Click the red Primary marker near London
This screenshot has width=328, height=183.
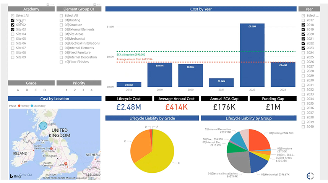65,164
